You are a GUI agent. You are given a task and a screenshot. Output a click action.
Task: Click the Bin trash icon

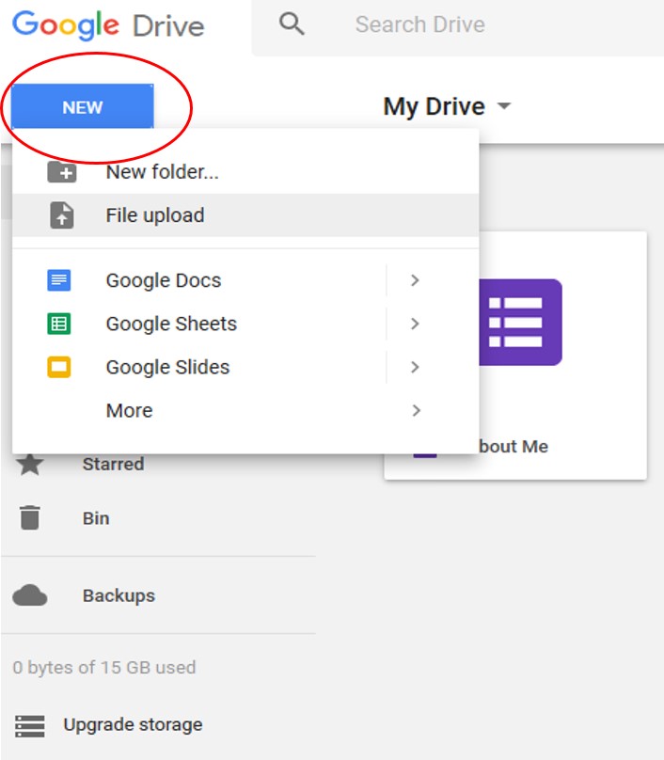coord(30,517)
